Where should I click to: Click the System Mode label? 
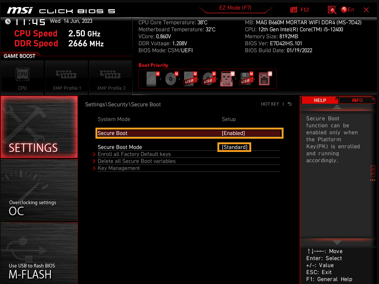click(x=114, y=119)
